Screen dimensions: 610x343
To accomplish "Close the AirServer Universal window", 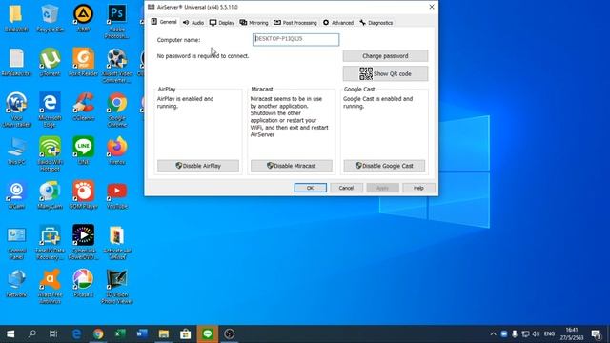I will pyautogui.click(x=432, y=7).
